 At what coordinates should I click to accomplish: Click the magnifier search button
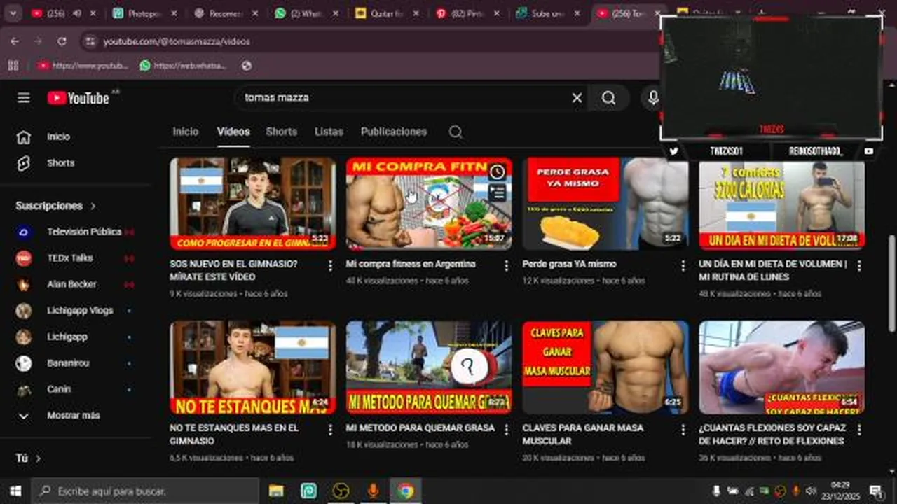608,98
